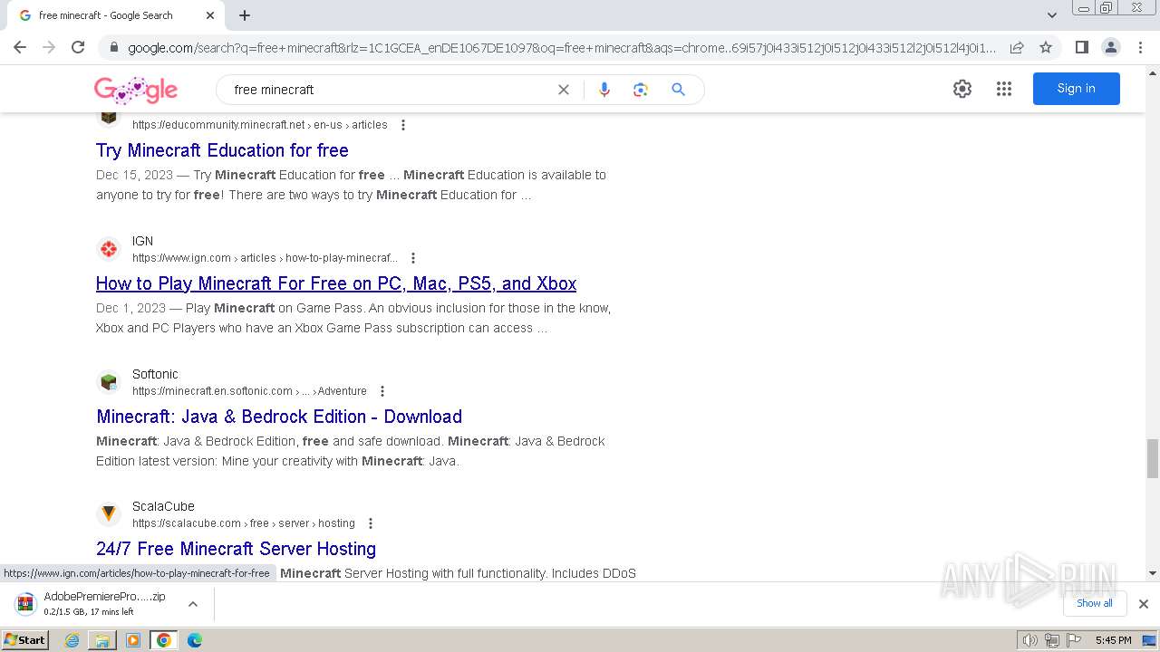
Task: Sign in to Google
Action: pyautogui.click(x=1076, y=89)
